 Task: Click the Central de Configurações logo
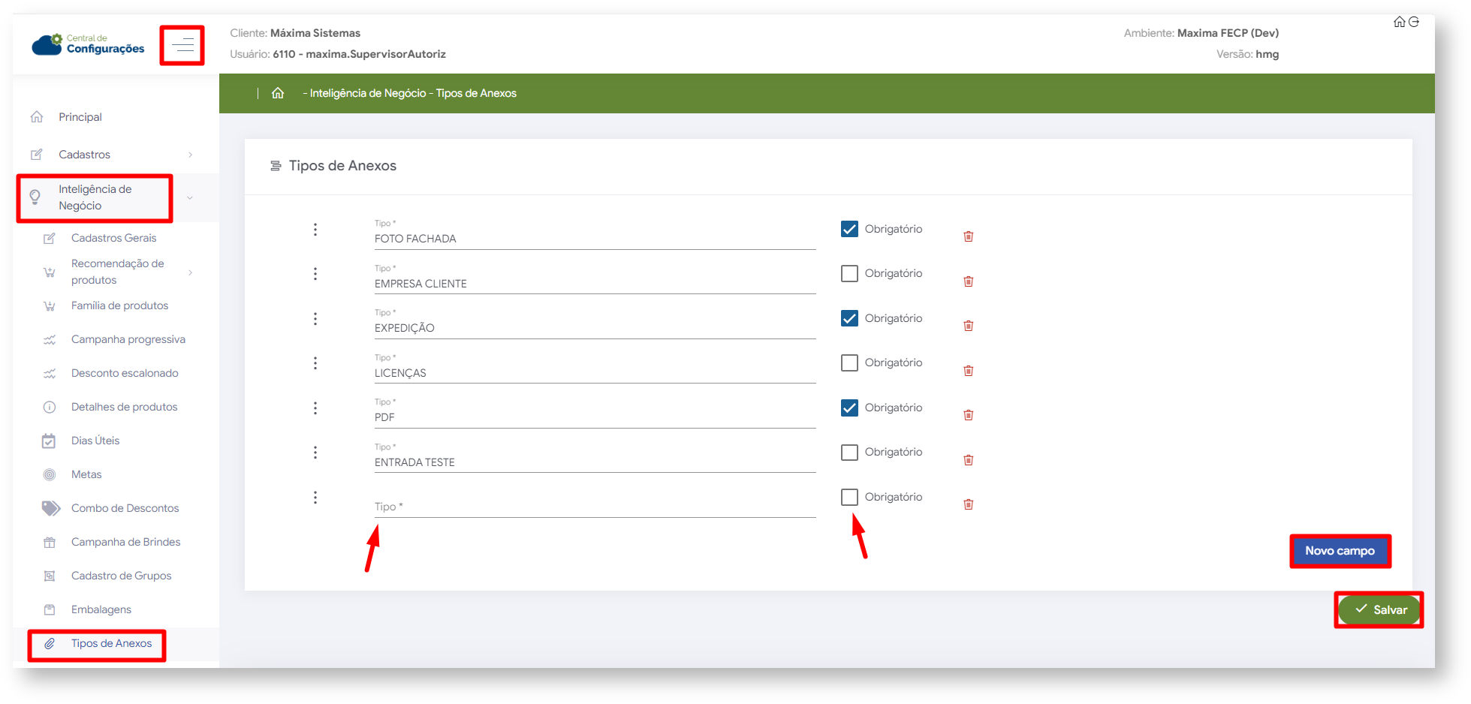coord(89,44)
